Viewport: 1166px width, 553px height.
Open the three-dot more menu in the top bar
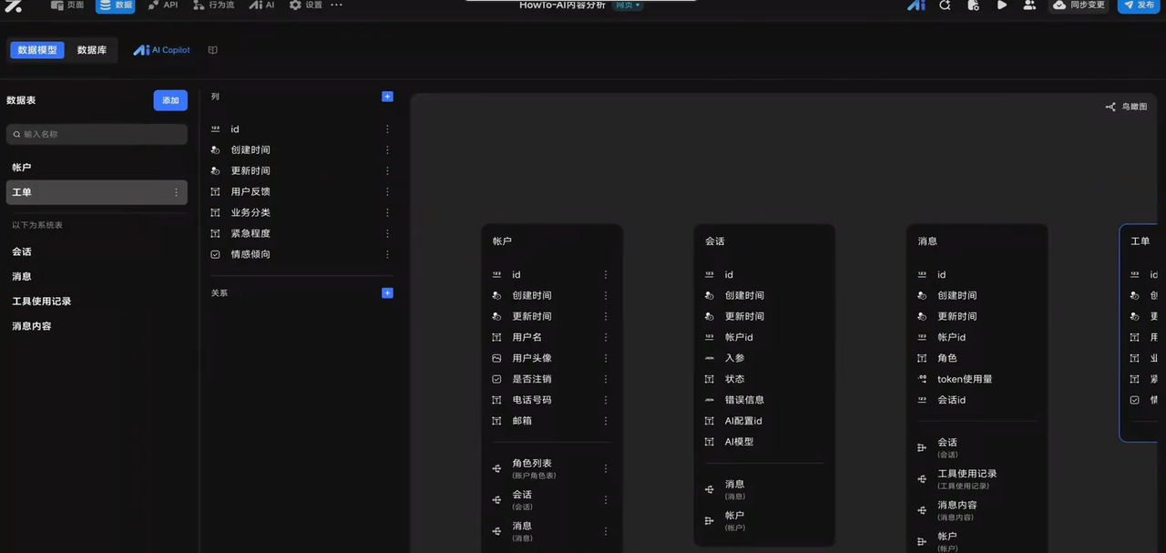click(x=336, y=5)
